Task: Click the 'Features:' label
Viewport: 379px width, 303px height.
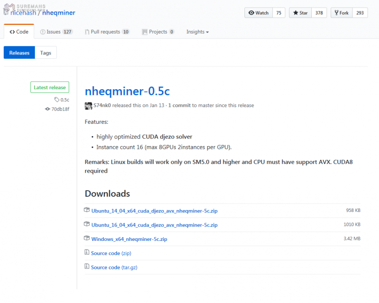Action: 97,122
